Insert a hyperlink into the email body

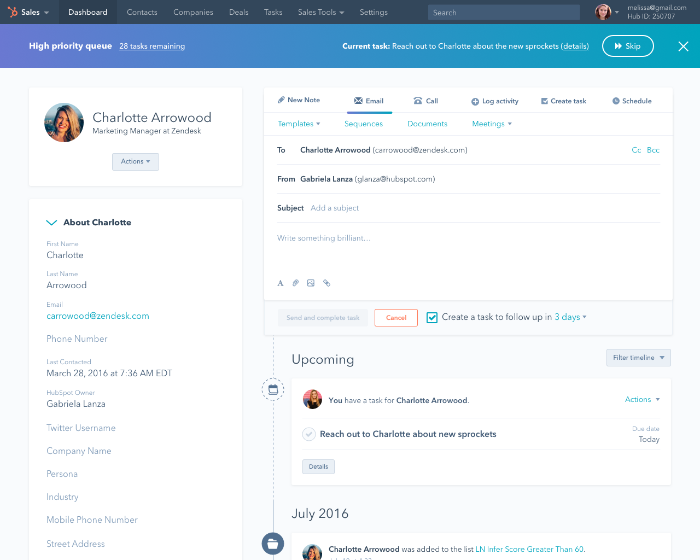(x=326, y=283)
